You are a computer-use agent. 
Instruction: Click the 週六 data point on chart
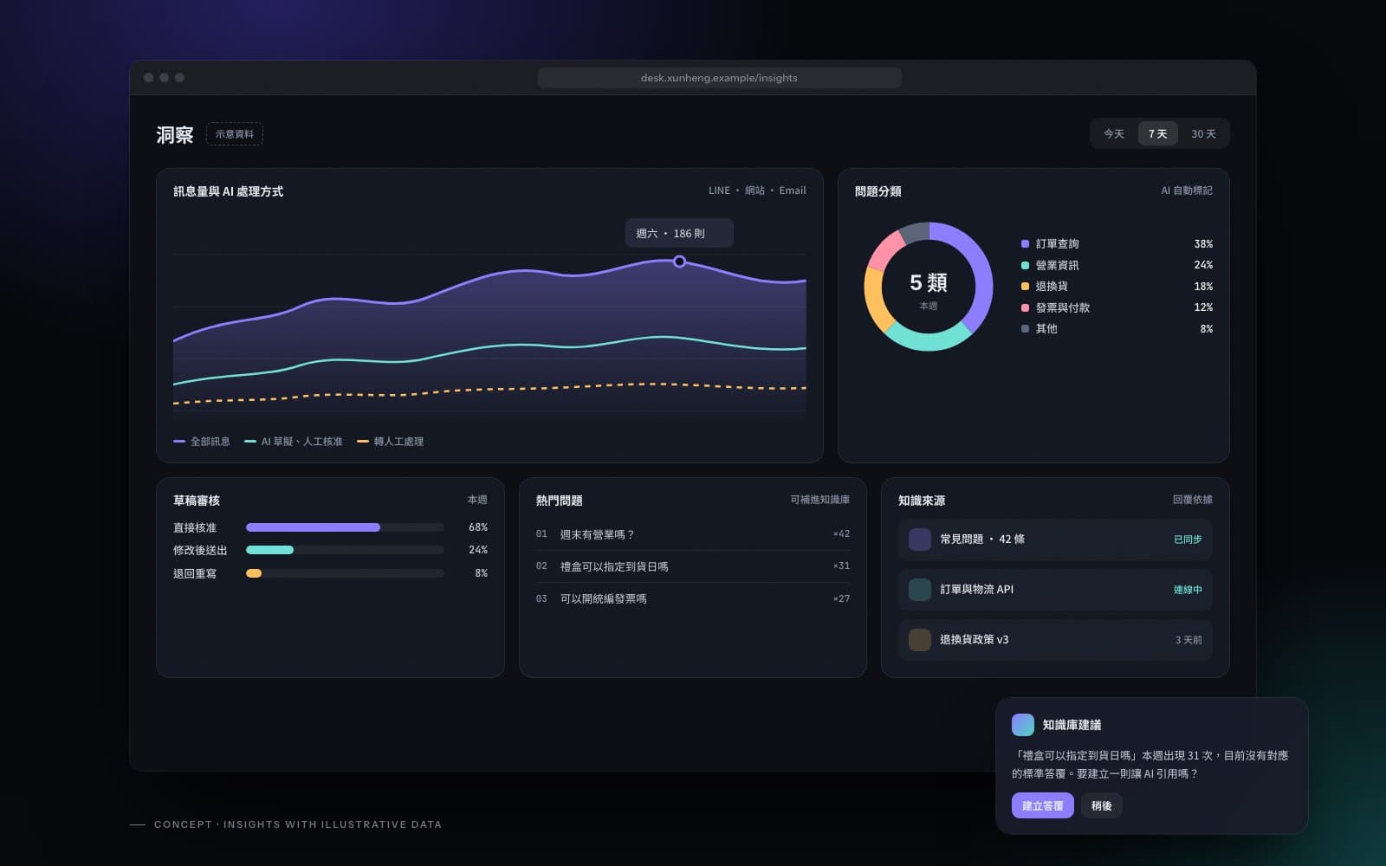679,262
